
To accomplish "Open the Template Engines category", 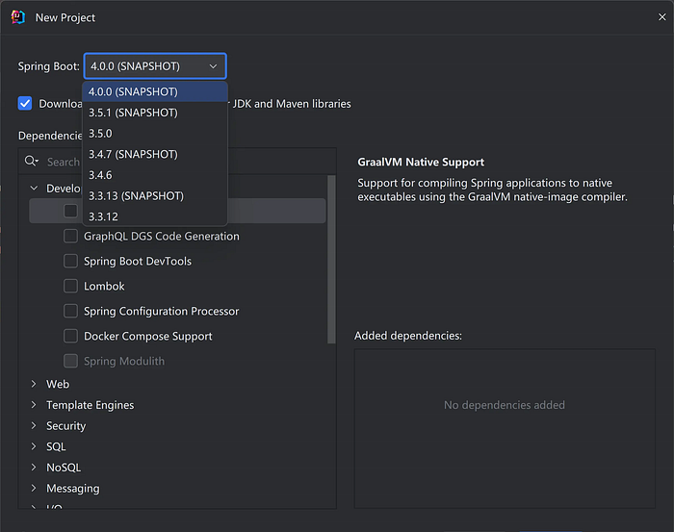I will pyautogui.click(x=34, y=405).
